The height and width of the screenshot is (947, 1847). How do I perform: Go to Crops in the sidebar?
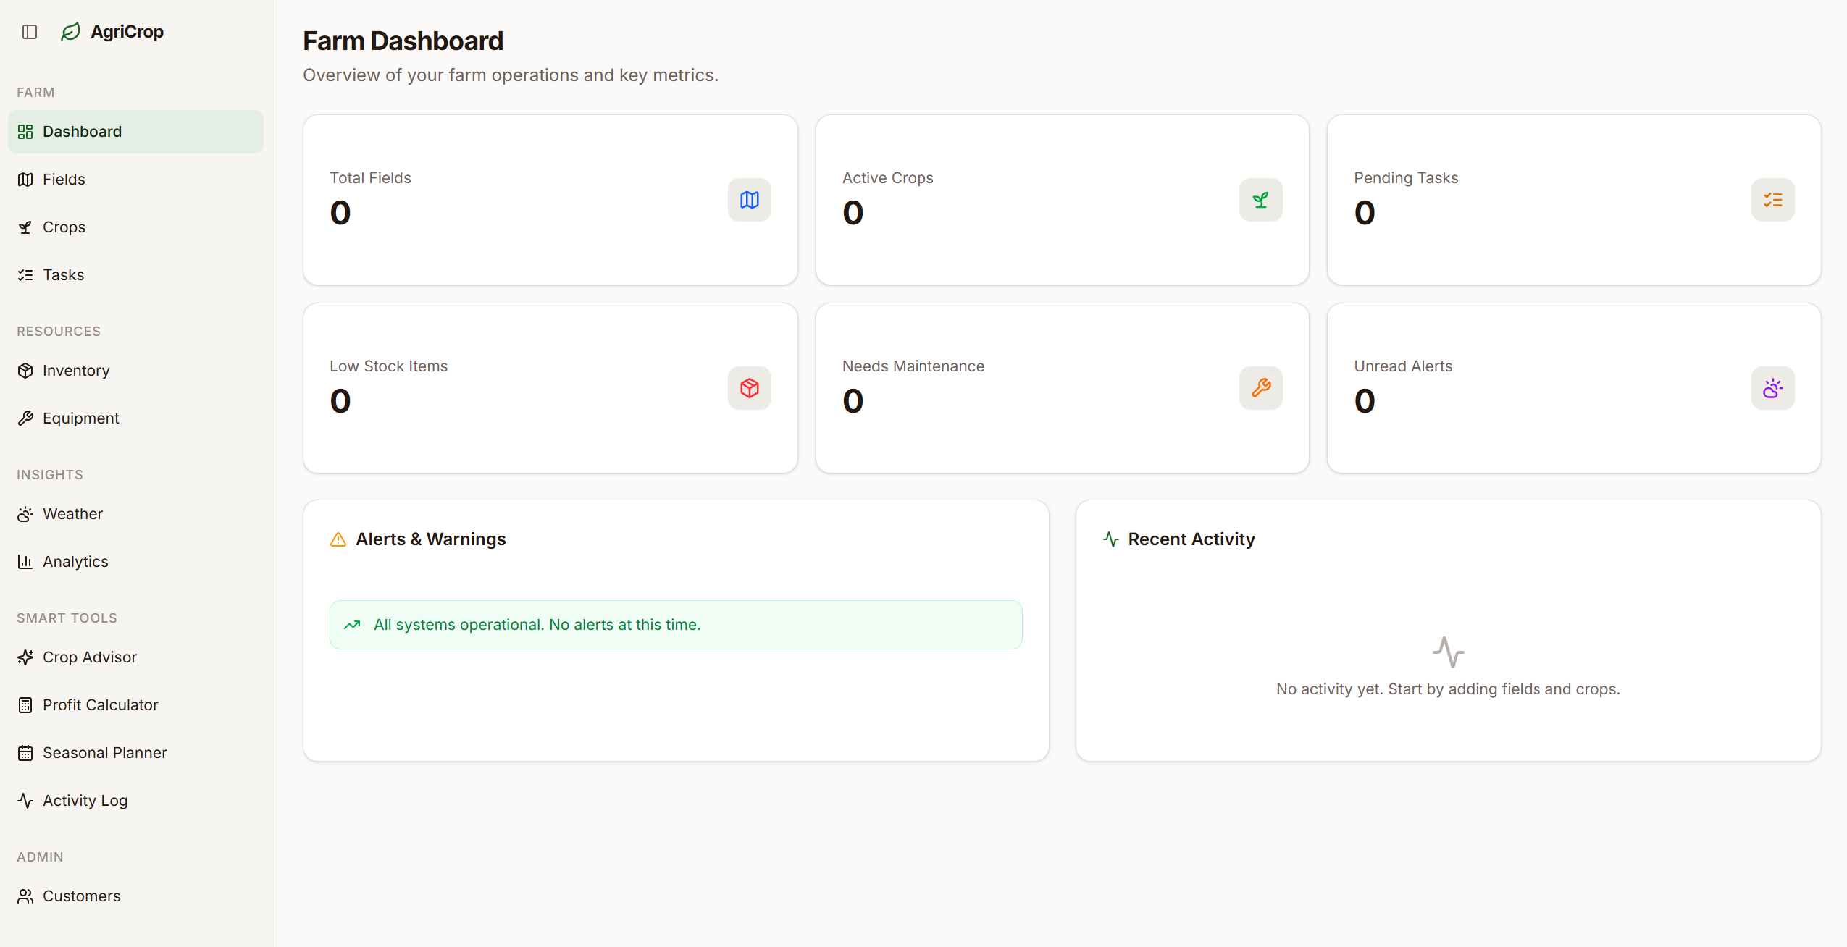(x=64, y=227)
